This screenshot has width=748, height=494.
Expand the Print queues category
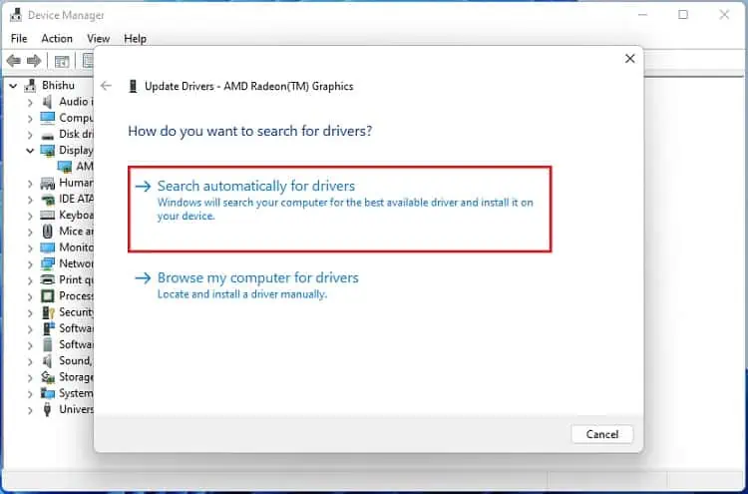coord(30,280)
